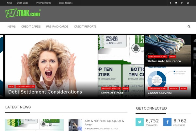Select Credit Cards in the top black bar

22,3
